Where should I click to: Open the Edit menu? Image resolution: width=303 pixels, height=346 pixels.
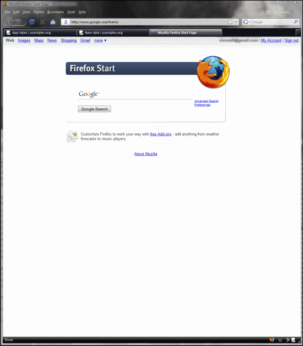[16, 12]
